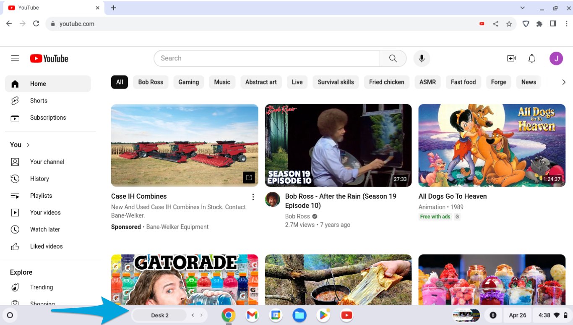Image resolution: width=573 pixels, height=325 pixels.
Task: Click the YouTube search field
Action: (x=267, y=58)
